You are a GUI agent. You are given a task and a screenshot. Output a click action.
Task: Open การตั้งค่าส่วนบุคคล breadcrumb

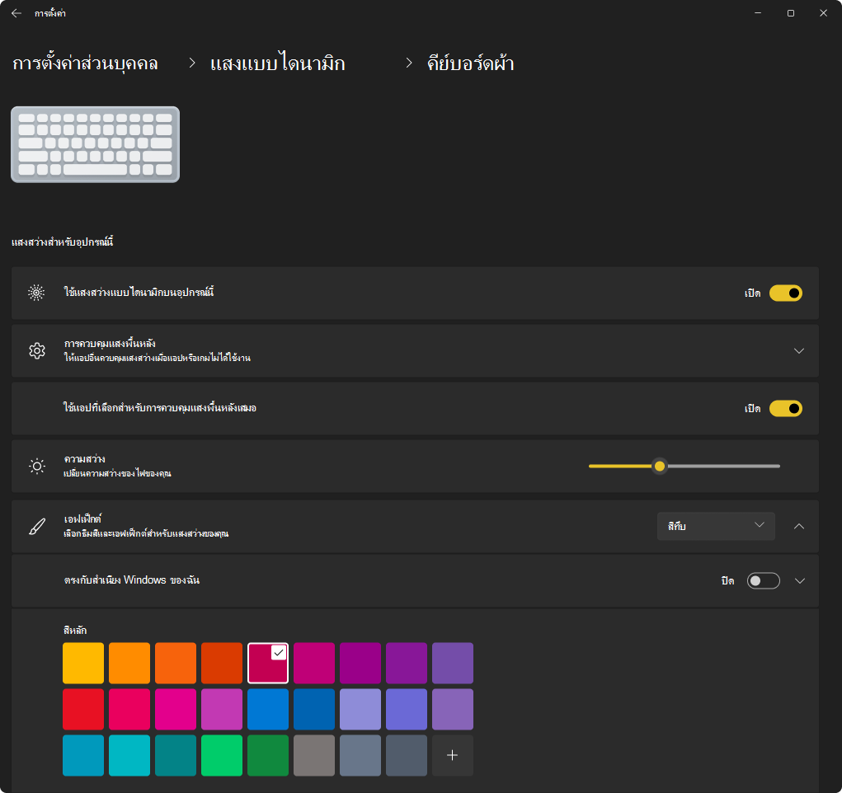click(85, 63)
